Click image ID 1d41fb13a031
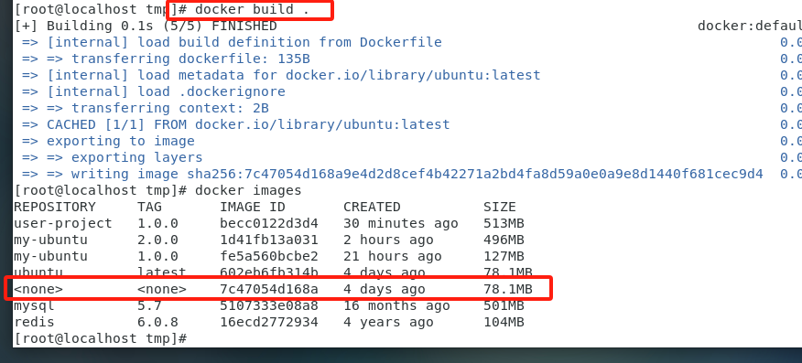The height and width of the screenshot is (363, 802). [x=269, y=240]
